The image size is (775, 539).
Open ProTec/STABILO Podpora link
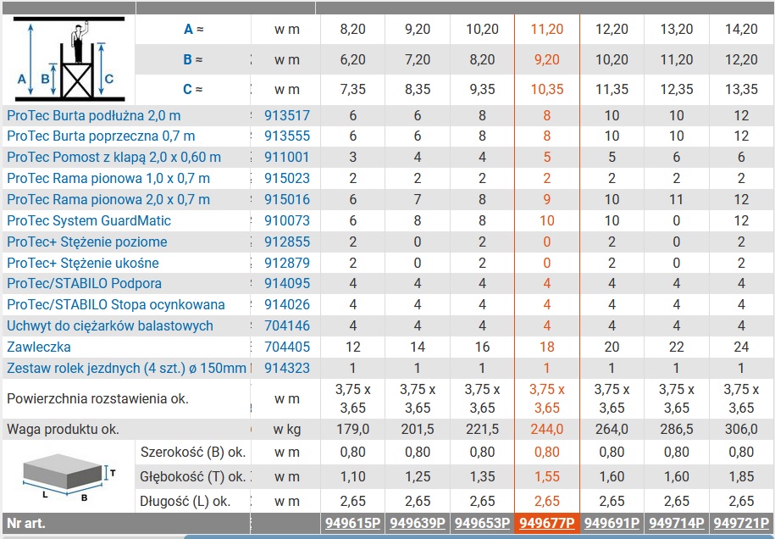point(84,283)
